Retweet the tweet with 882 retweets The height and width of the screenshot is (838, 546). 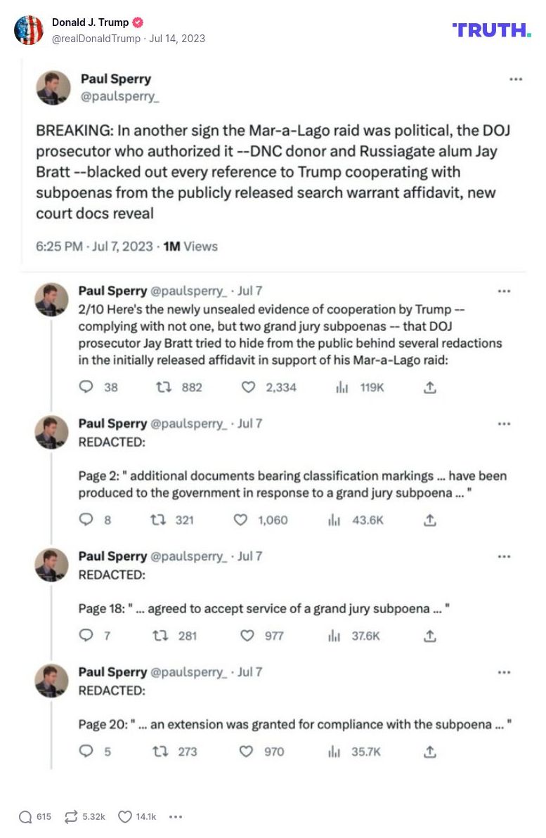pyautogui.click(x=163, y=387)
